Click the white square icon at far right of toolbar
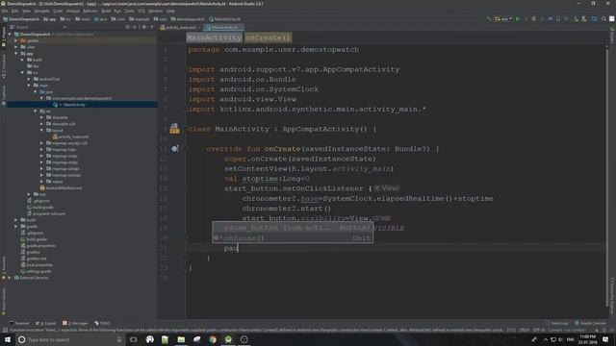The image size is (616, 346). click(612, 19)
